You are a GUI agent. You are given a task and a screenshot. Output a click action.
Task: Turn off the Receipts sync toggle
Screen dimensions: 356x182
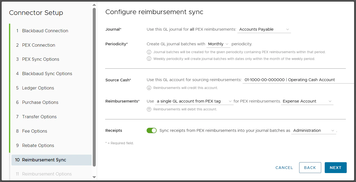click(x=152, y=130)
